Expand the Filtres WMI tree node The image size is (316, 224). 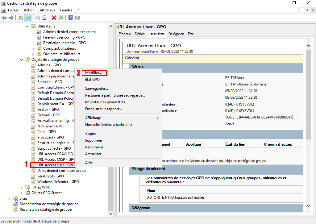21,187
